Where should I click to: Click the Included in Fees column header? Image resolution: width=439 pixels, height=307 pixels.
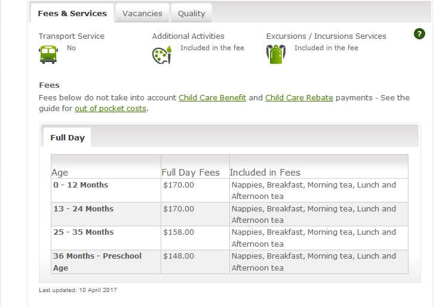click(x=265, y=172)
